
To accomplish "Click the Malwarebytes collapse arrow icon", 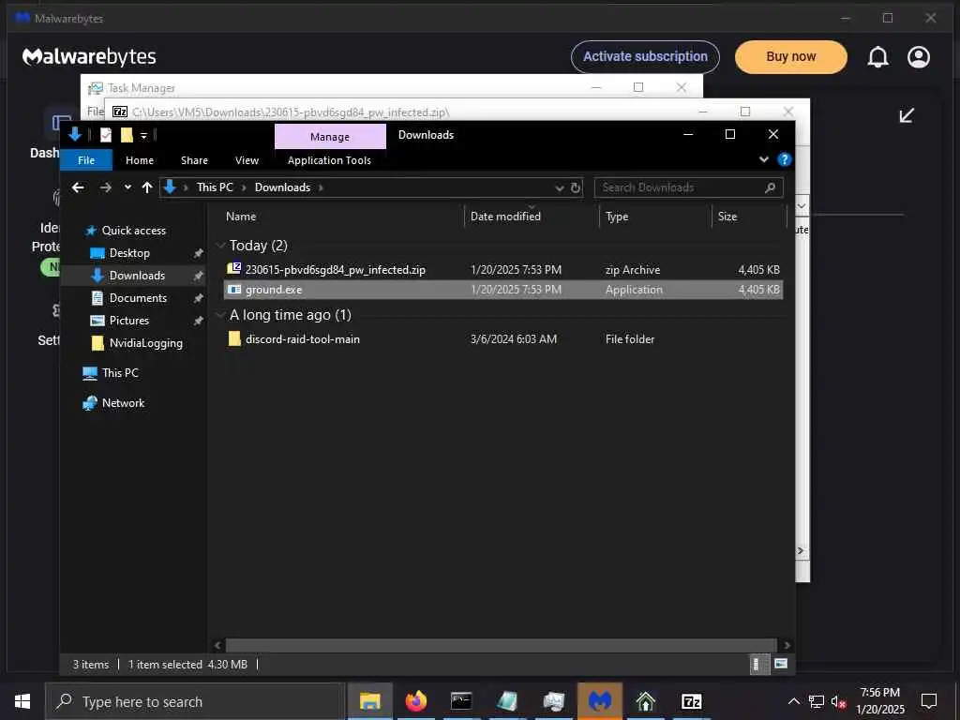I will 907,115.
